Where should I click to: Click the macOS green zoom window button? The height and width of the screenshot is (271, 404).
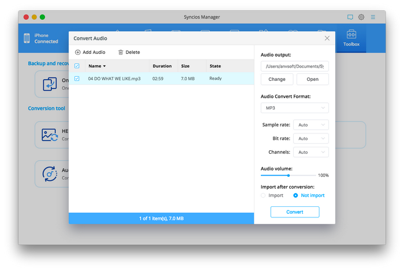coord(43,17)
